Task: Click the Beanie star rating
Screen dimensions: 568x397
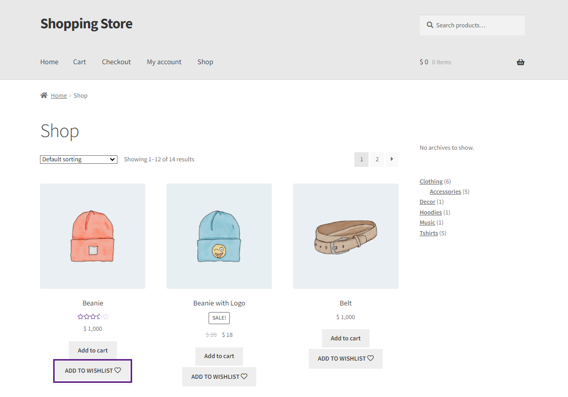Action: click(93, 317)
